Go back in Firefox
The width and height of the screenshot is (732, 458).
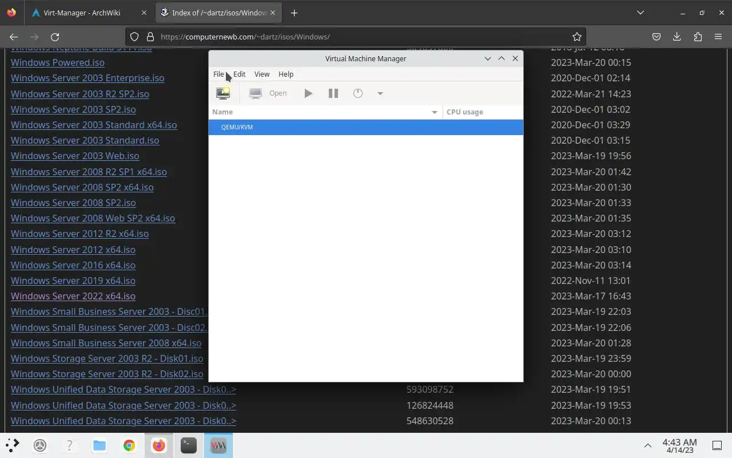tap(14, 37)
